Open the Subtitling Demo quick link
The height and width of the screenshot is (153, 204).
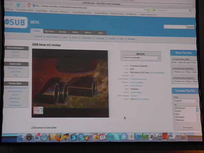click(15, 68)
